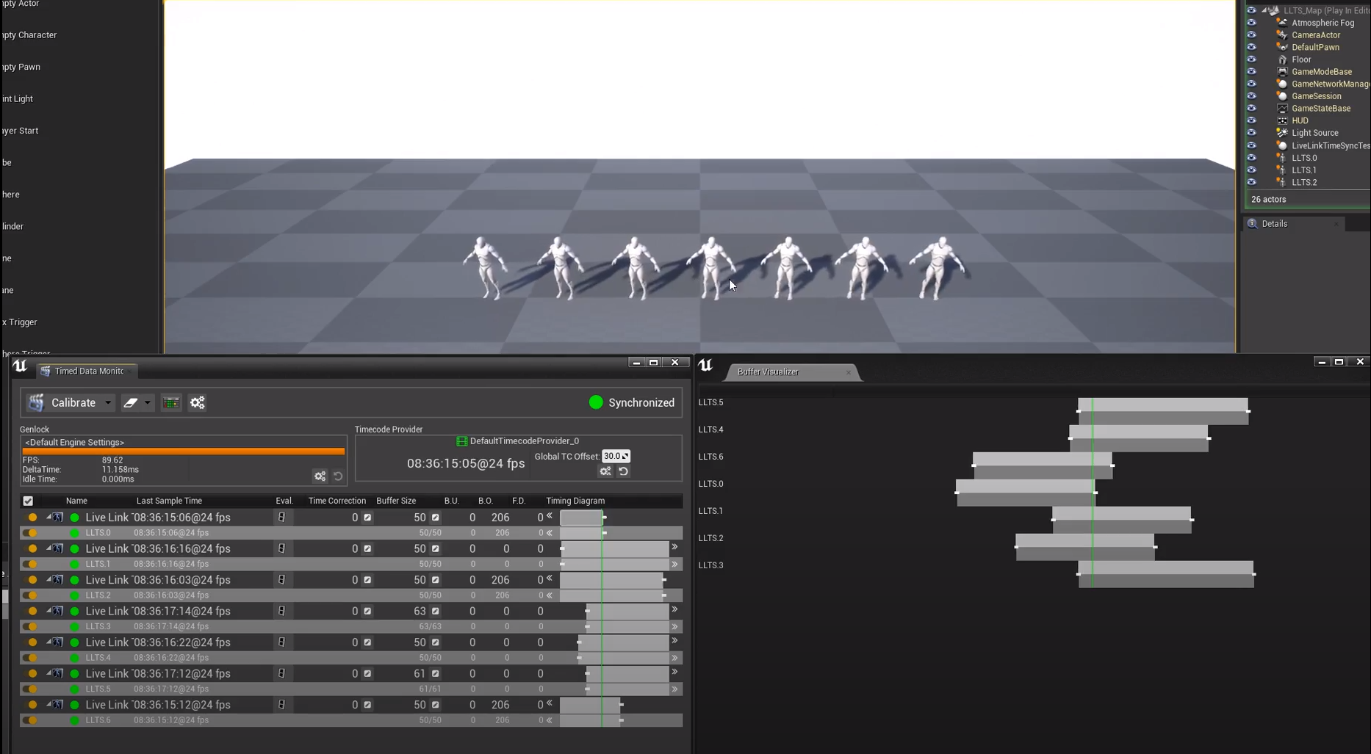Open Timecode Provider settings gears icon
The image size is (1371, 754).
pyautogui.click(x=605, y=471)
